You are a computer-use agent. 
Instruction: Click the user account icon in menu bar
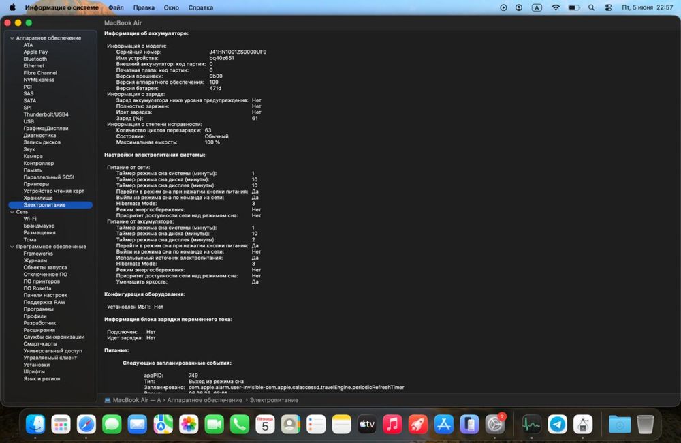coord(519,7)
